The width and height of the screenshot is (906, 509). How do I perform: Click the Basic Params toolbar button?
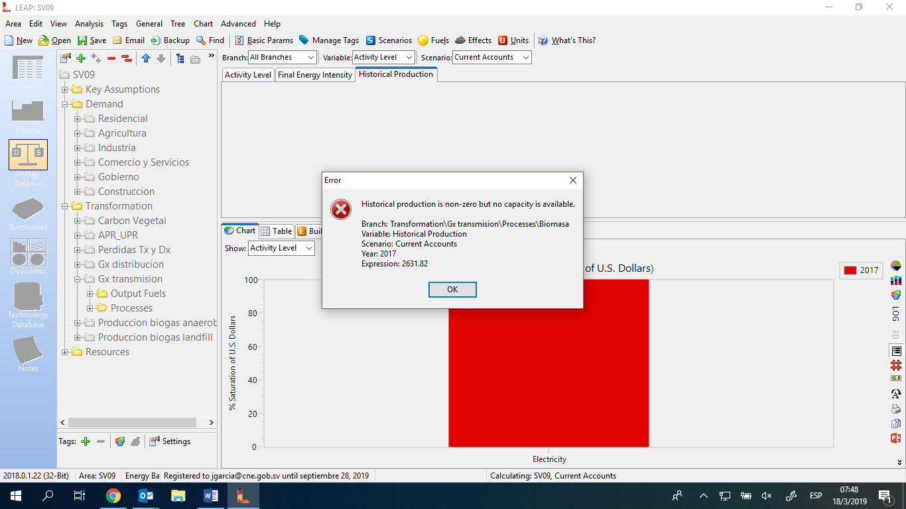pos(264,40)
